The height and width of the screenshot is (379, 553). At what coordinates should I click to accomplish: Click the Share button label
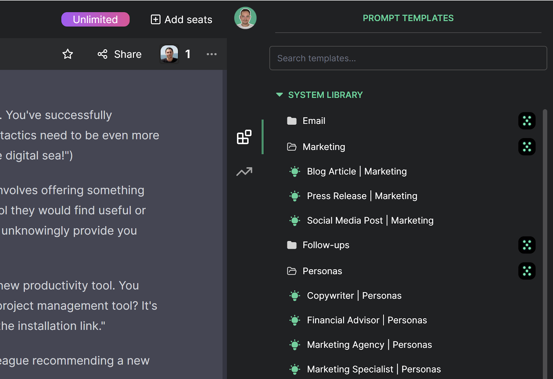pos(128,54)
